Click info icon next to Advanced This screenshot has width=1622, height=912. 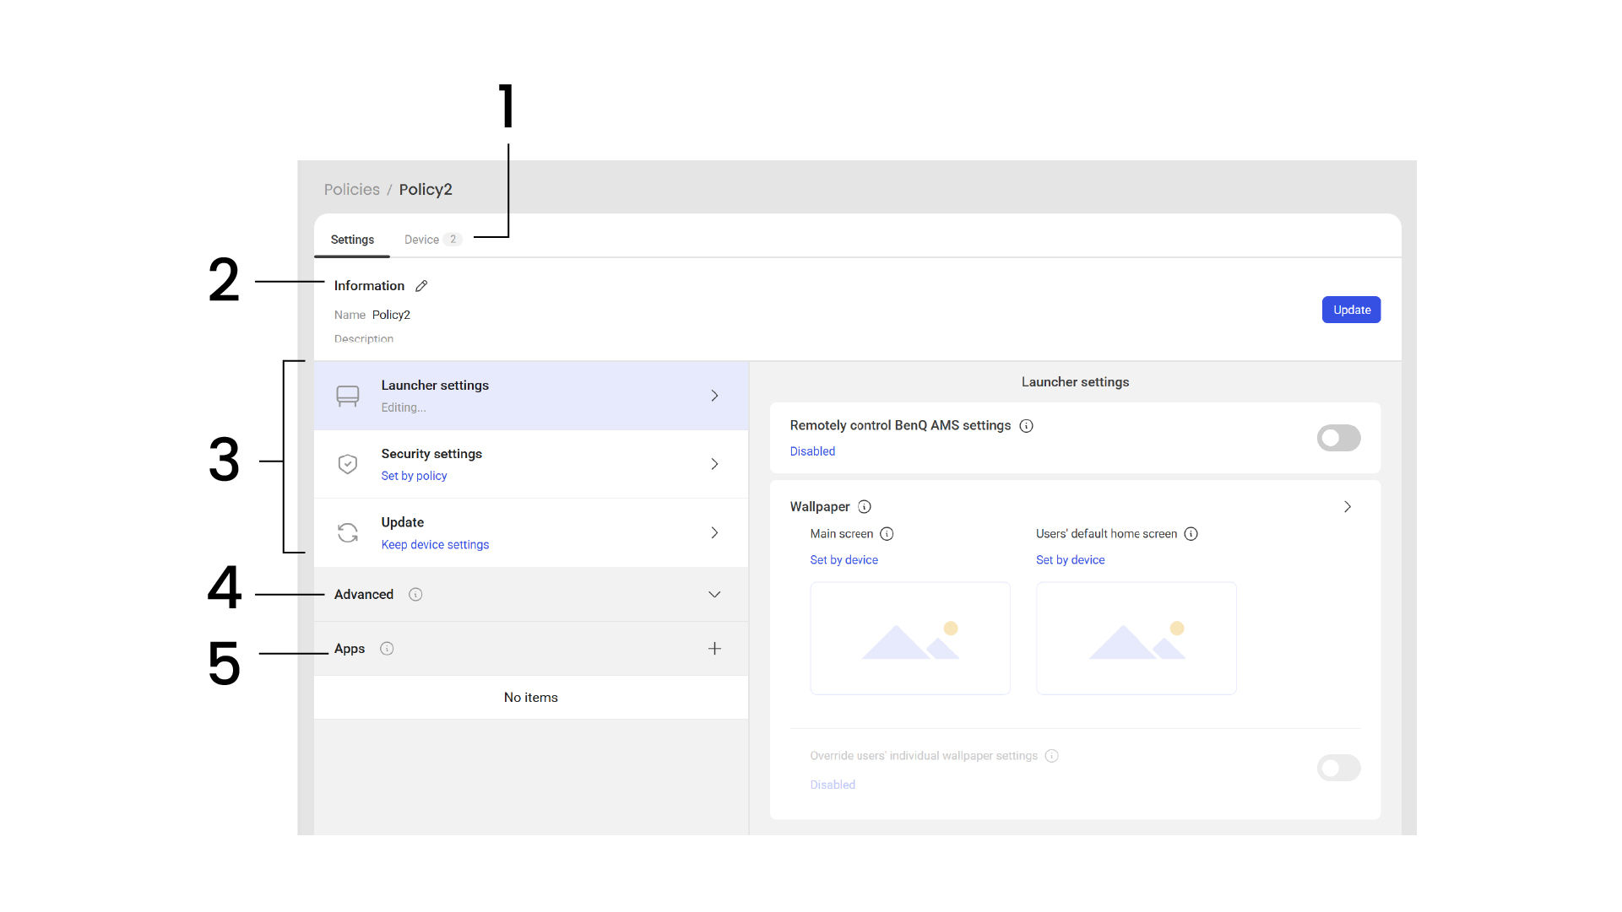(x=415, y=595)
